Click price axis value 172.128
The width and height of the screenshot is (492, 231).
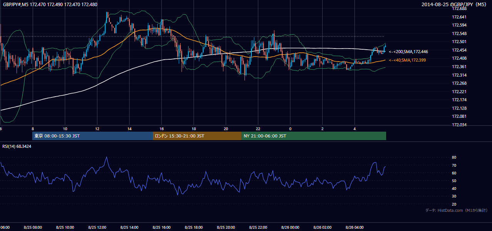coord(459,108)
